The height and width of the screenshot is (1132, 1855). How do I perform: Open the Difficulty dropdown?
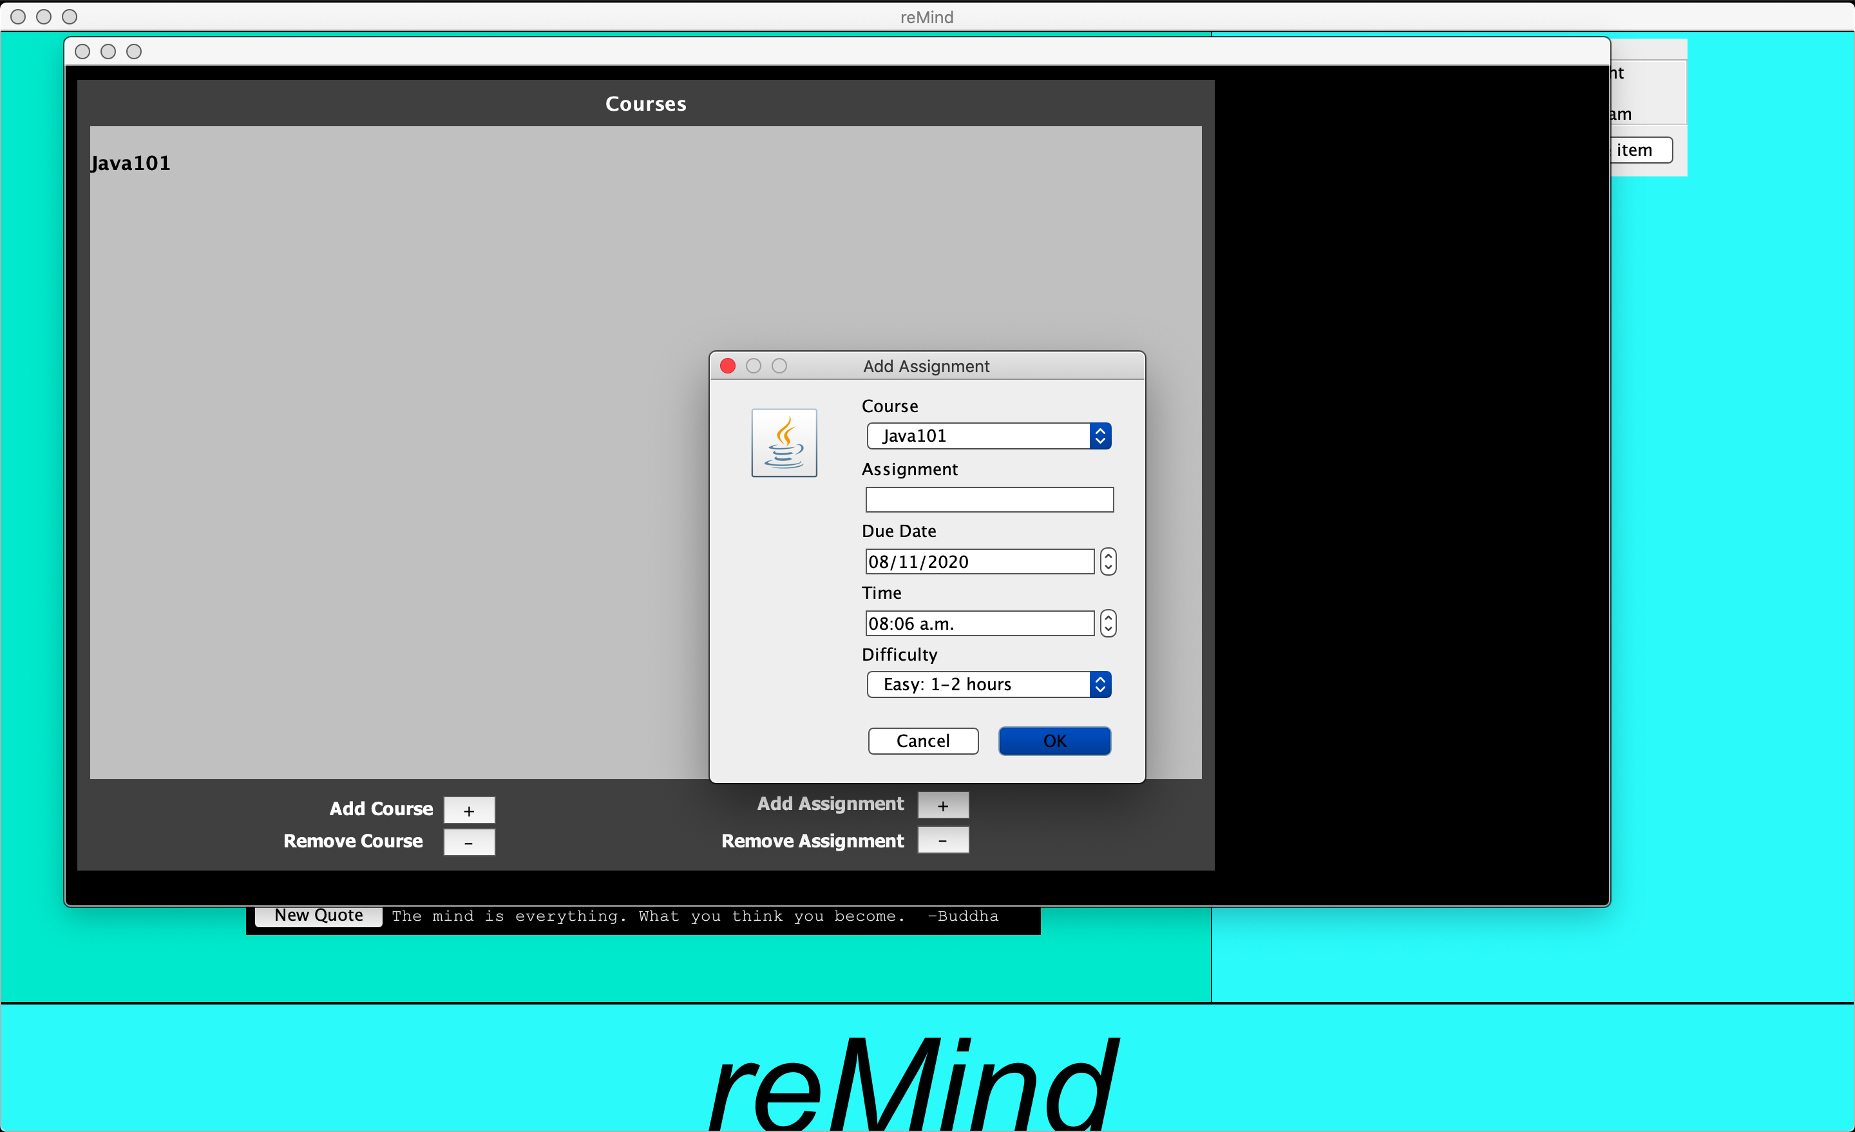point(989,684)
